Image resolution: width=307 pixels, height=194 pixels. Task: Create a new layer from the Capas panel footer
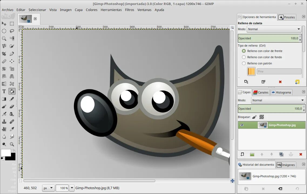242,154
